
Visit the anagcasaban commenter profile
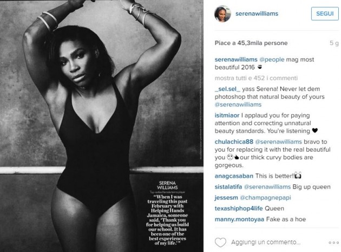(x=234, y=176)
